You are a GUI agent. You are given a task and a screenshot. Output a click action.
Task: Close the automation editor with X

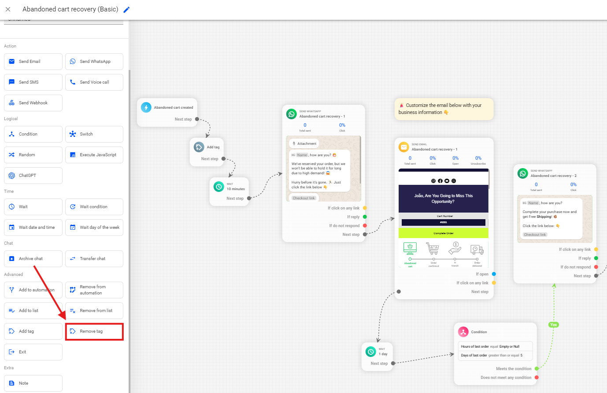(8, 9)
